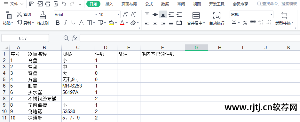This screenshot has width=300, height=122.
Task: Click the formula bar input
Action: point(190,38)
